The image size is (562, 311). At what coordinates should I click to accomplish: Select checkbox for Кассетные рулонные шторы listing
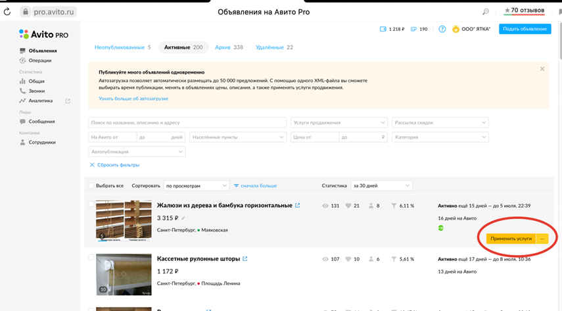(91, 258)
